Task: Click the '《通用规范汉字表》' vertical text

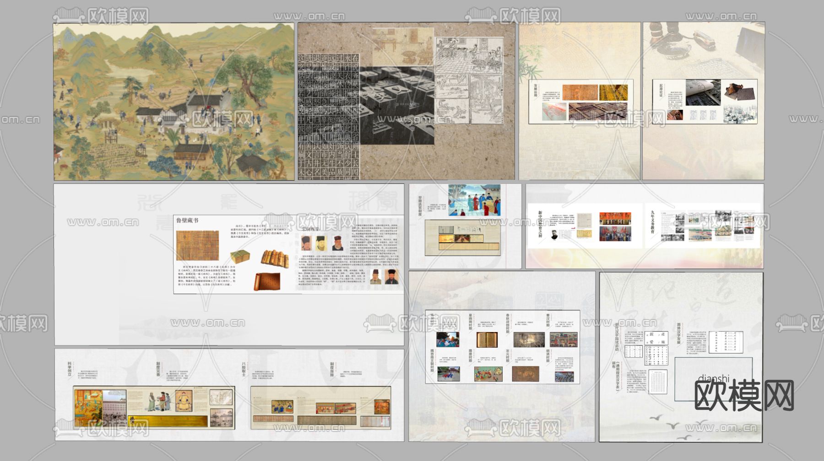Action: tap(617, 377)
